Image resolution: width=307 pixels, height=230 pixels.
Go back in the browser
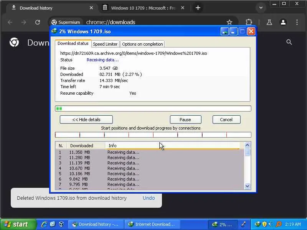point(10,22)
